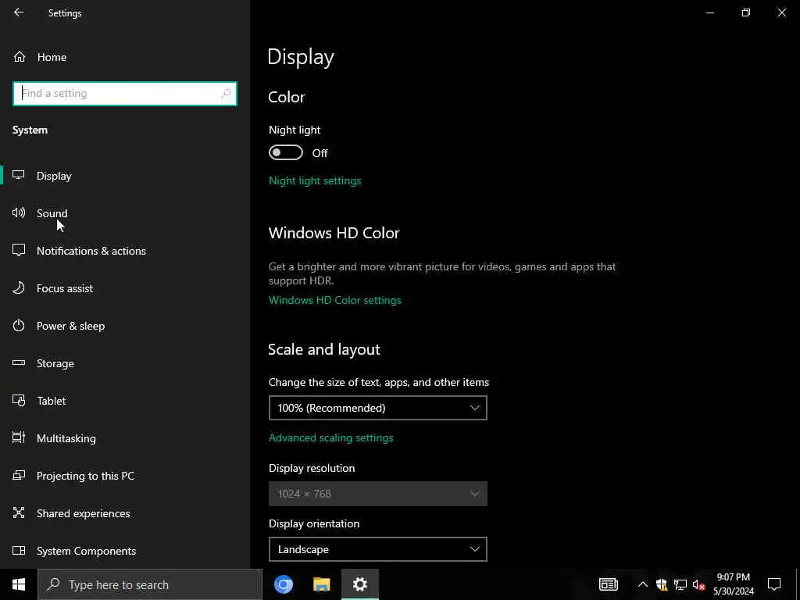Click the Multitasking icon
This screenshot has height=600, width=800.
tap(19, 437)
